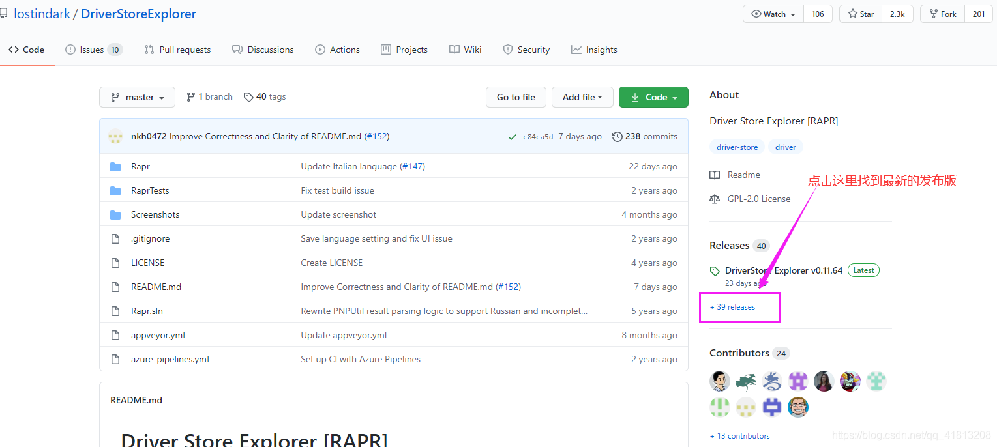
Task: Switch to Pull requests tab
Action: [177, 50]
